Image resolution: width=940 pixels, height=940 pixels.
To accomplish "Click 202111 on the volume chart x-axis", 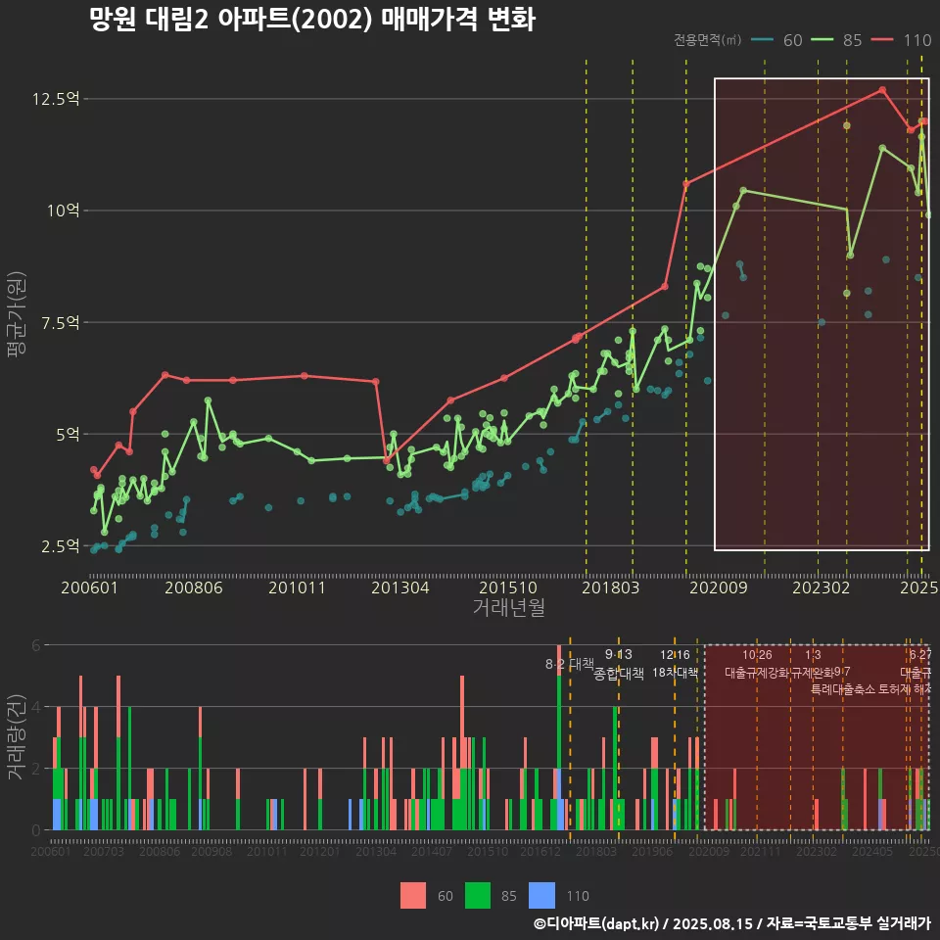I will click(x=760, y=851).
